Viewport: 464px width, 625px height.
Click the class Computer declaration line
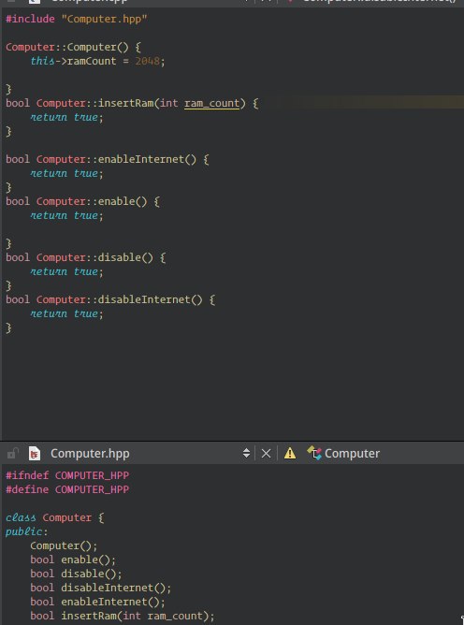point(54,517)
